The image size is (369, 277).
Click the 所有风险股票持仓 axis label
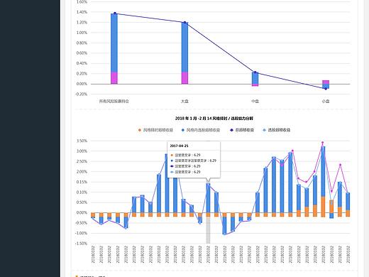(x=114, y=102)
